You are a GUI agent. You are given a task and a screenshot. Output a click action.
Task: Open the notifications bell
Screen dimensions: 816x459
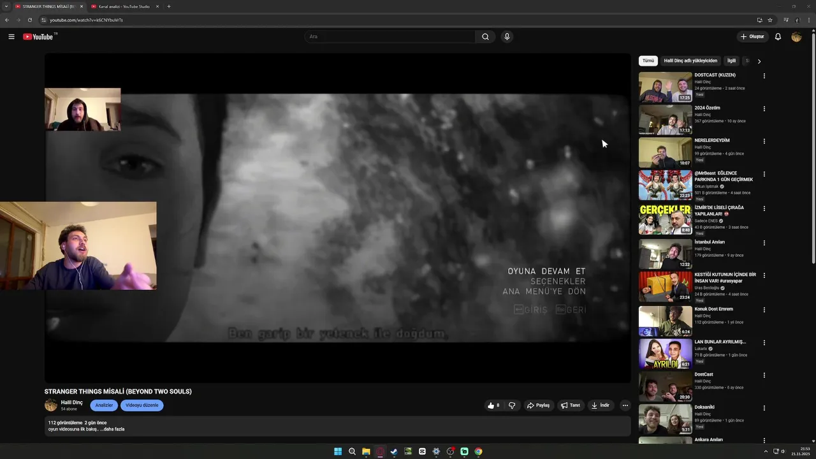point(778,36)
